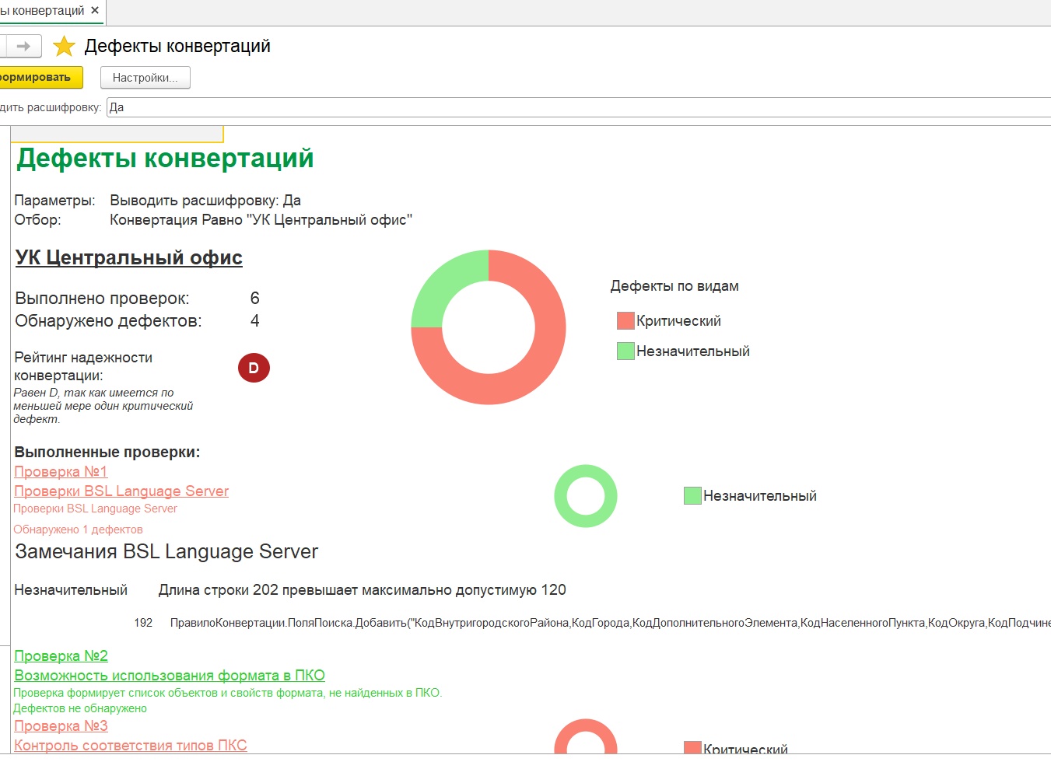1051x762 pixels.
Task: Add report to favorites with star icon
Action: (64, 47)
